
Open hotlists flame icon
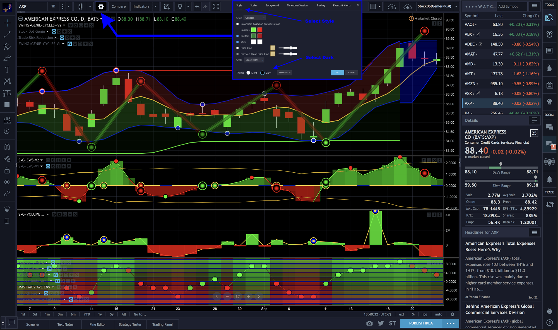[x=550, y=68]
